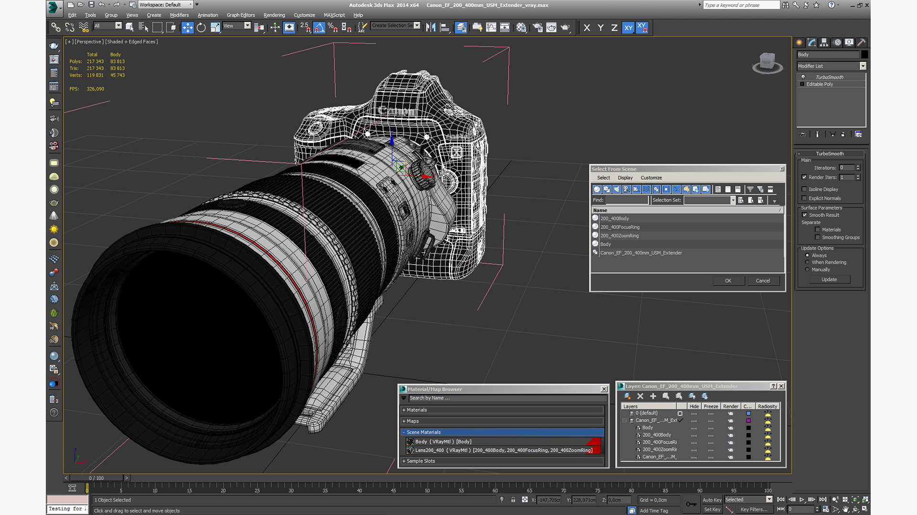Open the MAXScript menu
The width and height of the screenshot is (917, 515).
click(x=334, y=15)
